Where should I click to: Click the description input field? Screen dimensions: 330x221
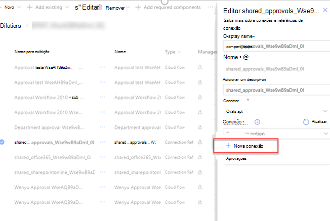tap(276, 90)
